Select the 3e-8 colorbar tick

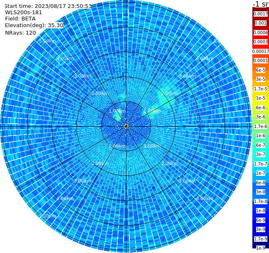click(x=261, y=192)
